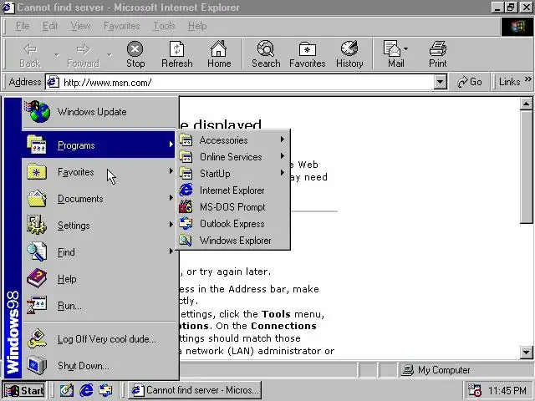
Task: Go to the Home page
Action: pyautogui.click(x=219, y=55)
